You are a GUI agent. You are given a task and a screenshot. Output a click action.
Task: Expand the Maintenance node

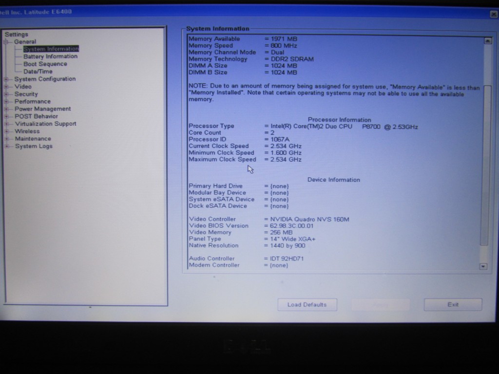6,139
